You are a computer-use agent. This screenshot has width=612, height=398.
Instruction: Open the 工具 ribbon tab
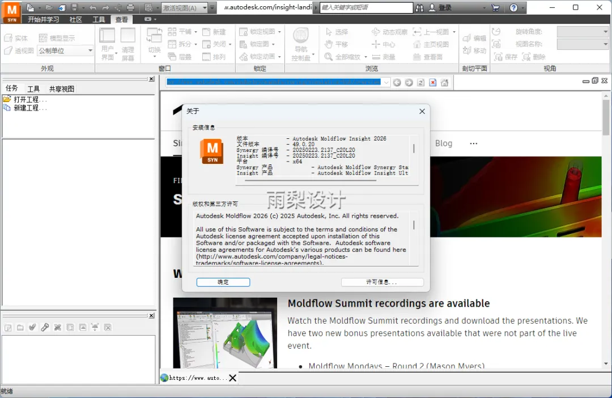99,19
